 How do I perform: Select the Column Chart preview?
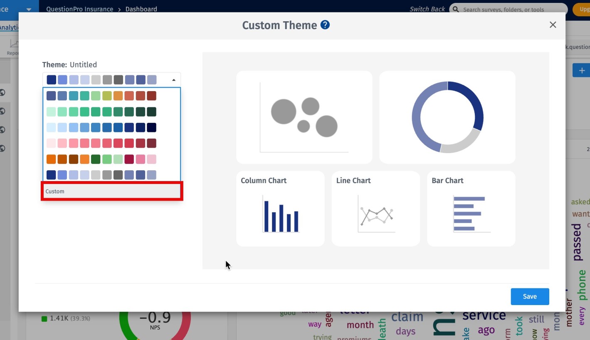pos(280,208)
